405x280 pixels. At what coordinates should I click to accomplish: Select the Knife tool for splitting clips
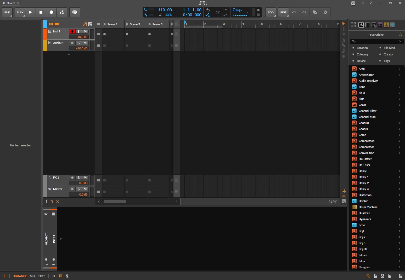344,45
